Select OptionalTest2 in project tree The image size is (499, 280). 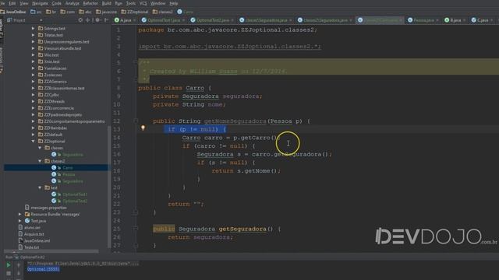[75, 201]
